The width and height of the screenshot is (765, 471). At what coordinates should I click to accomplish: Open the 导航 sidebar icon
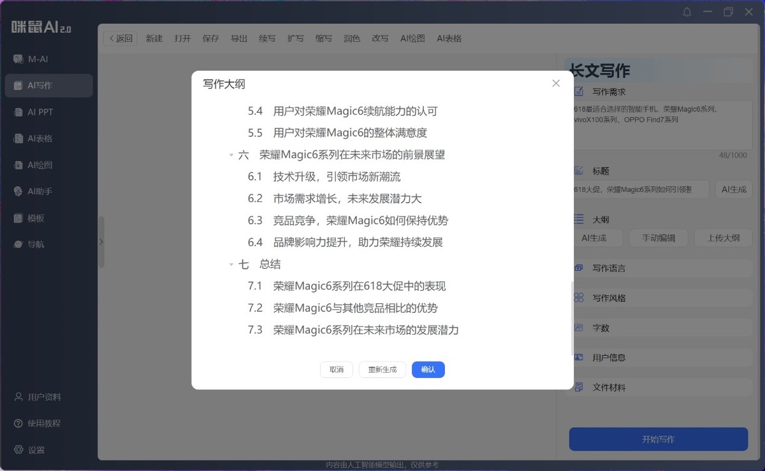[18, 244]
